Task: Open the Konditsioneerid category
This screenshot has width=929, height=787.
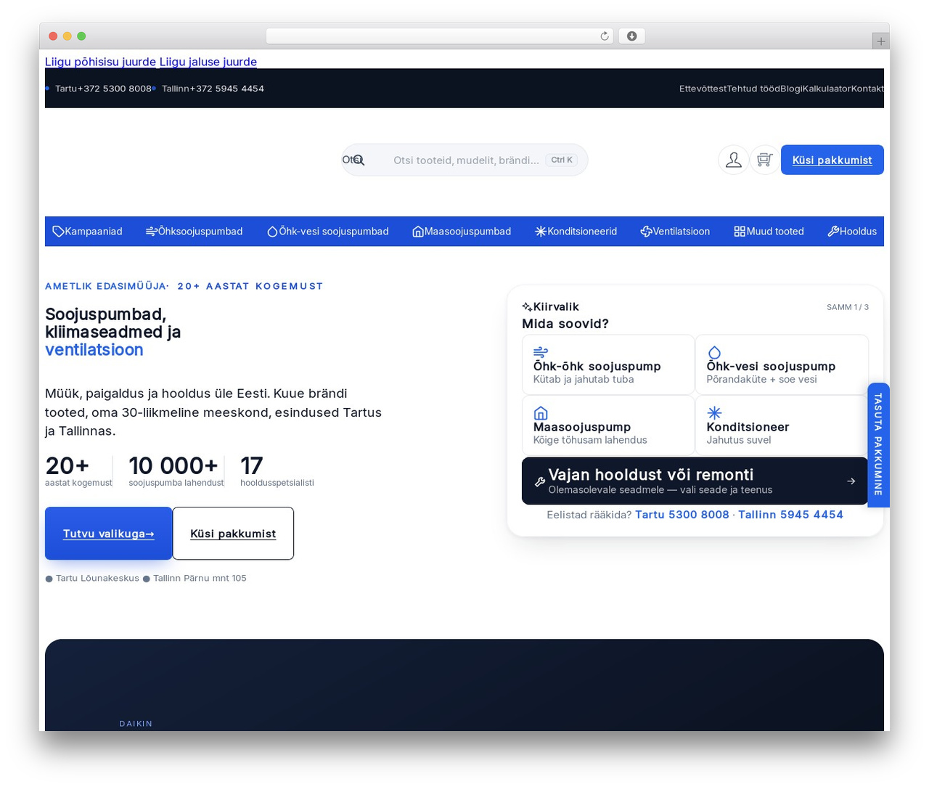Action: [x=576, y=232]
